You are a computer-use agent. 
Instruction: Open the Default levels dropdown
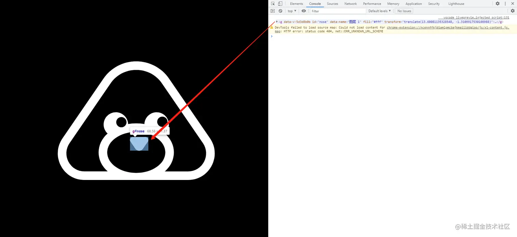point(380,11)
